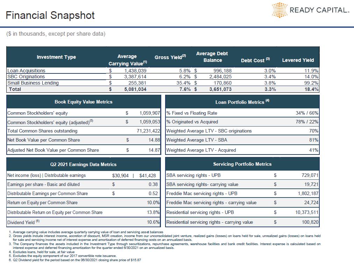Select the READY CAPITAL brand name text

click(x=319, y=10)
